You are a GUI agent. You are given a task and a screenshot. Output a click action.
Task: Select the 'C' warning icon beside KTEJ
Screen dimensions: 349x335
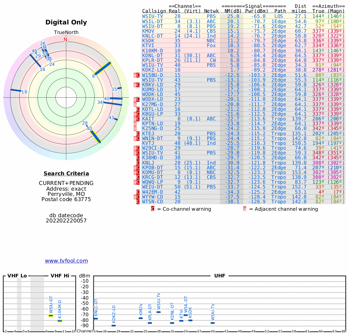138,133
